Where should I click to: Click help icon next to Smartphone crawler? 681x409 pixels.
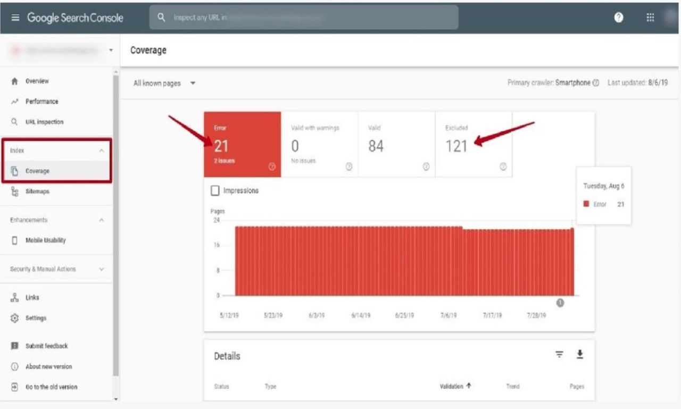tap(596, 83)
